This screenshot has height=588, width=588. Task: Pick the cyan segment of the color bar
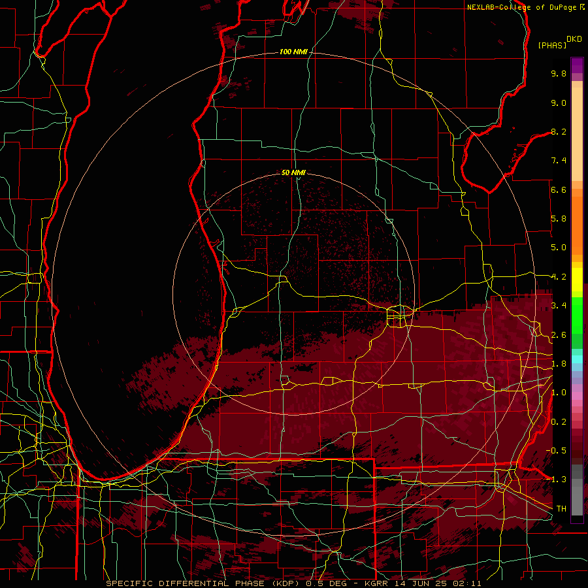click(577, 359)
